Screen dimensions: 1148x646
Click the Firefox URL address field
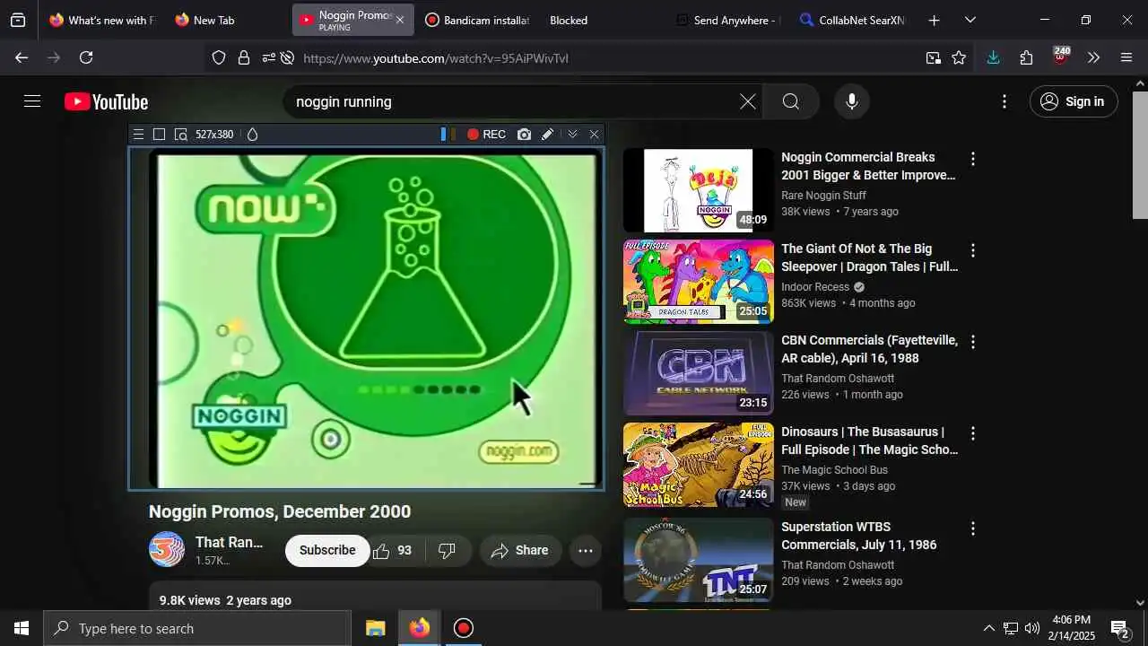(x=610, y=58)
